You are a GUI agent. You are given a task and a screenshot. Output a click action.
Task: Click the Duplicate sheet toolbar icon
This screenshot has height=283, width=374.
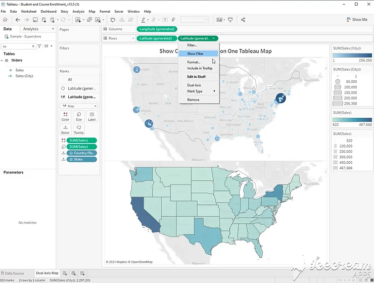(x=89, y=20)
